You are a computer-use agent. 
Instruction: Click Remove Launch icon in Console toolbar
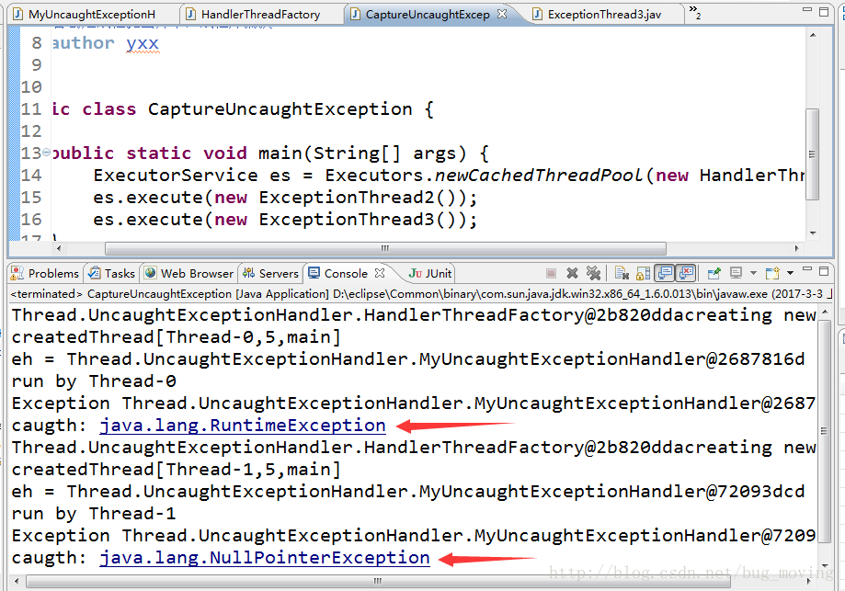click(572, 274)
